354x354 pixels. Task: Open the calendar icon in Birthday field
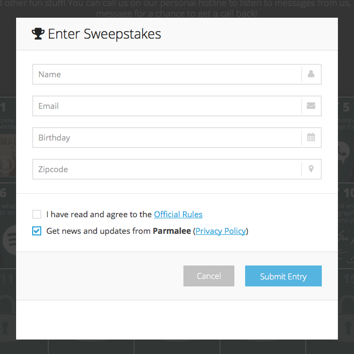311,137
